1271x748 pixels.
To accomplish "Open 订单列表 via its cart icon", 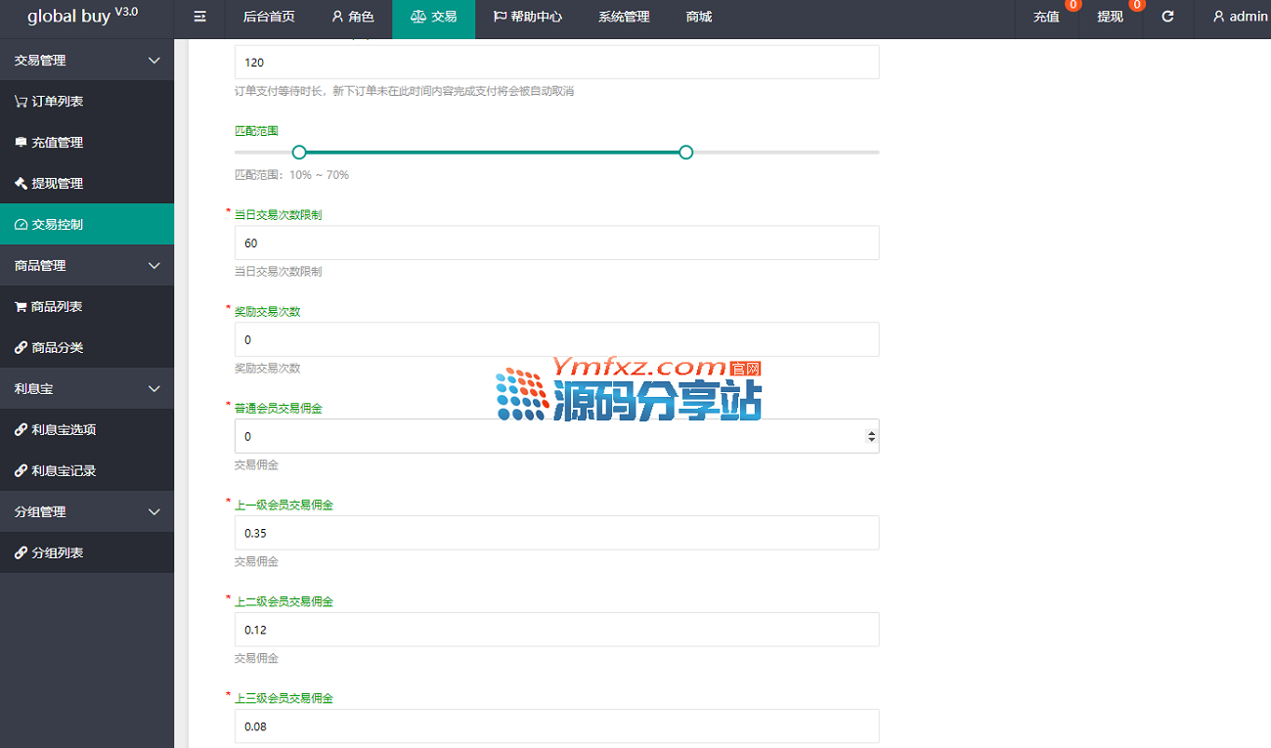I will [22, 102].
